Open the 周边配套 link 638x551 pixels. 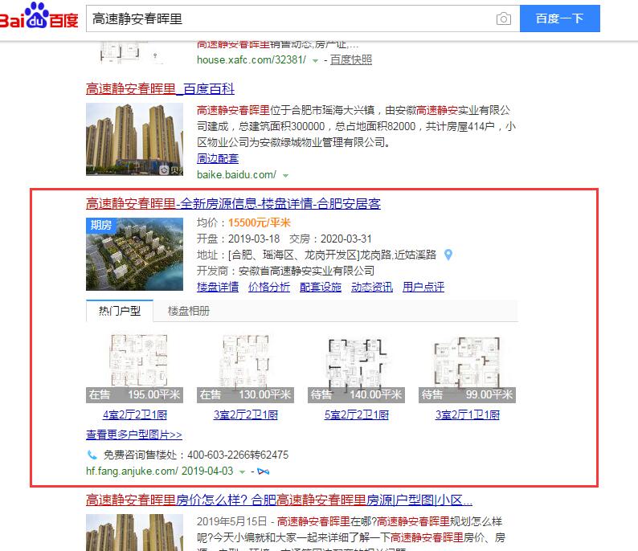(218, 158)
